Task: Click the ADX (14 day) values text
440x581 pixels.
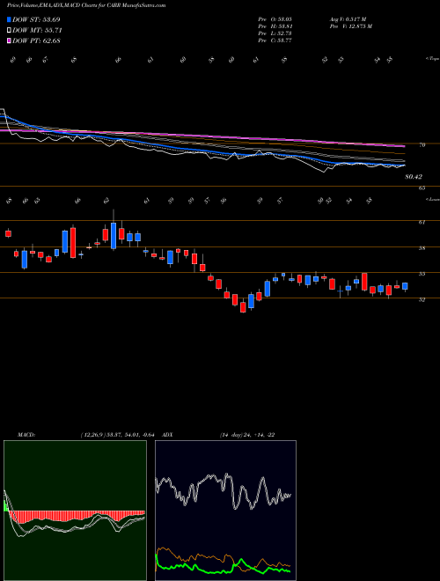Action: [x=247, y=435]
